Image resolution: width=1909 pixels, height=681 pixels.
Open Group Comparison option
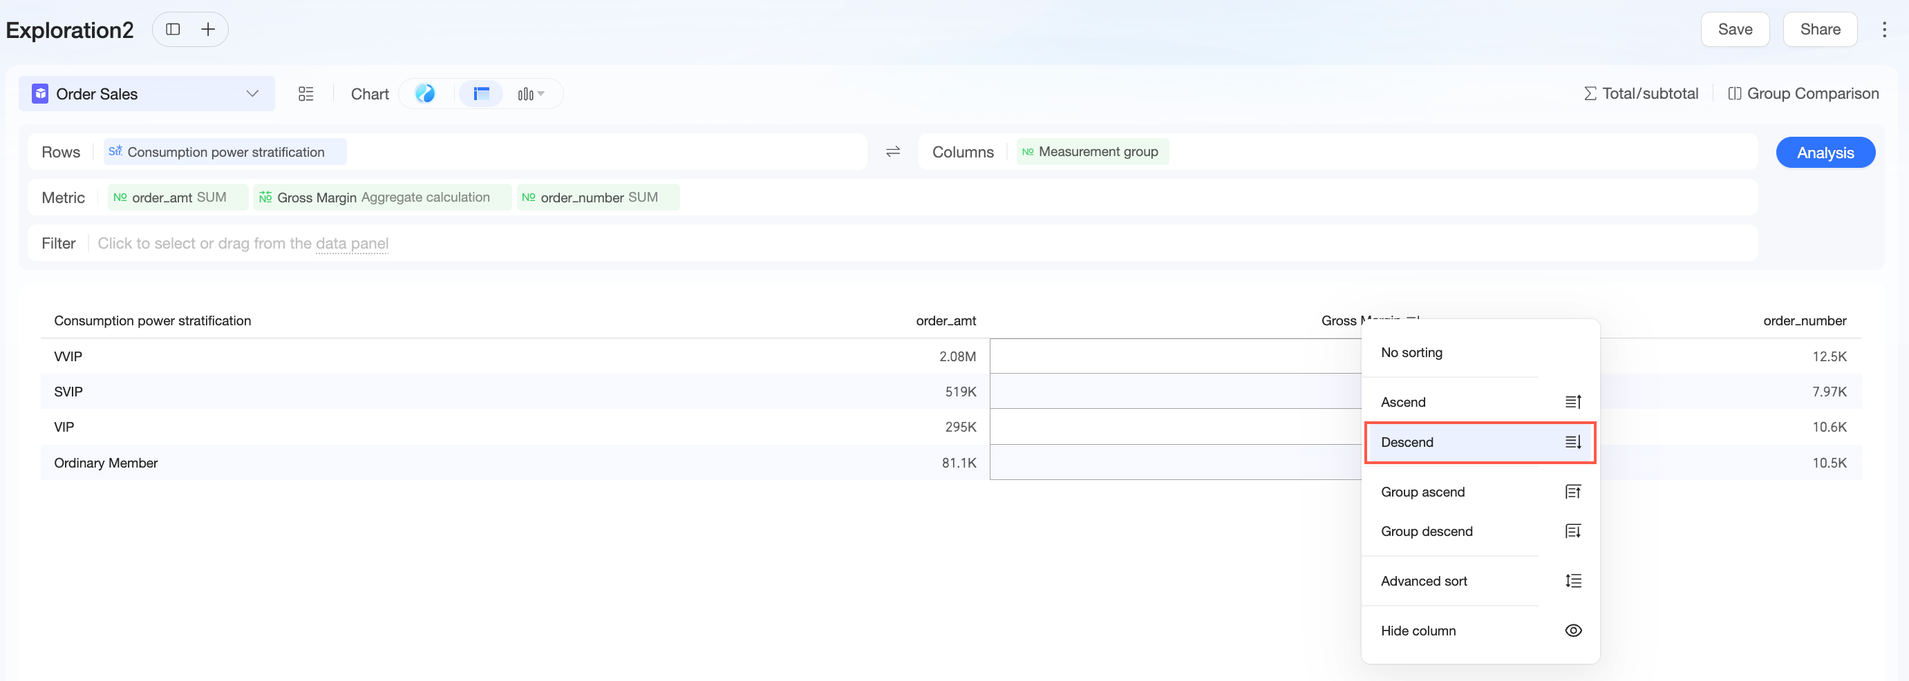click(x=1803, y=93)
